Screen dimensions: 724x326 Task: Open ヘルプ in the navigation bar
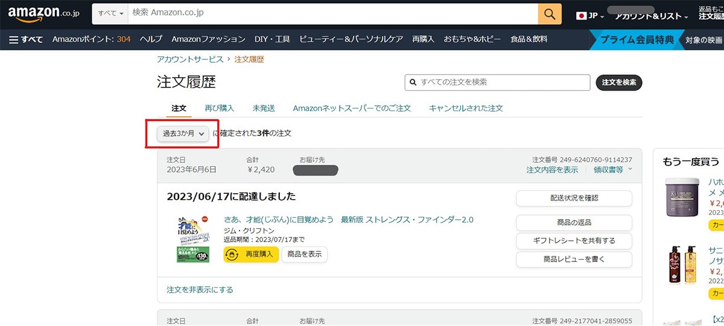151,39
